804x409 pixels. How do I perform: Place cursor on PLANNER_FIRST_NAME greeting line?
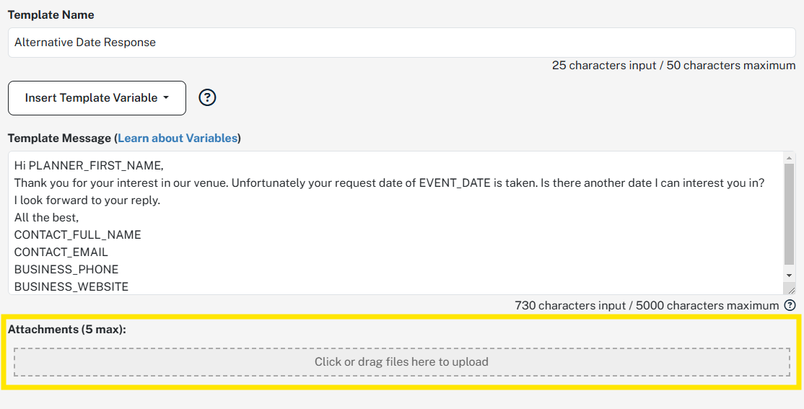89,166
